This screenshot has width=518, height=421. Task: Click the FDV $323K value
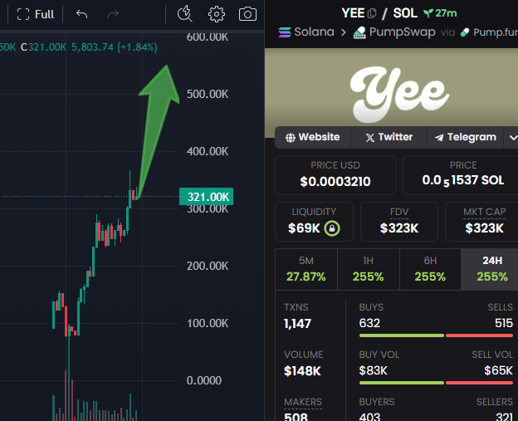(399, 228)
